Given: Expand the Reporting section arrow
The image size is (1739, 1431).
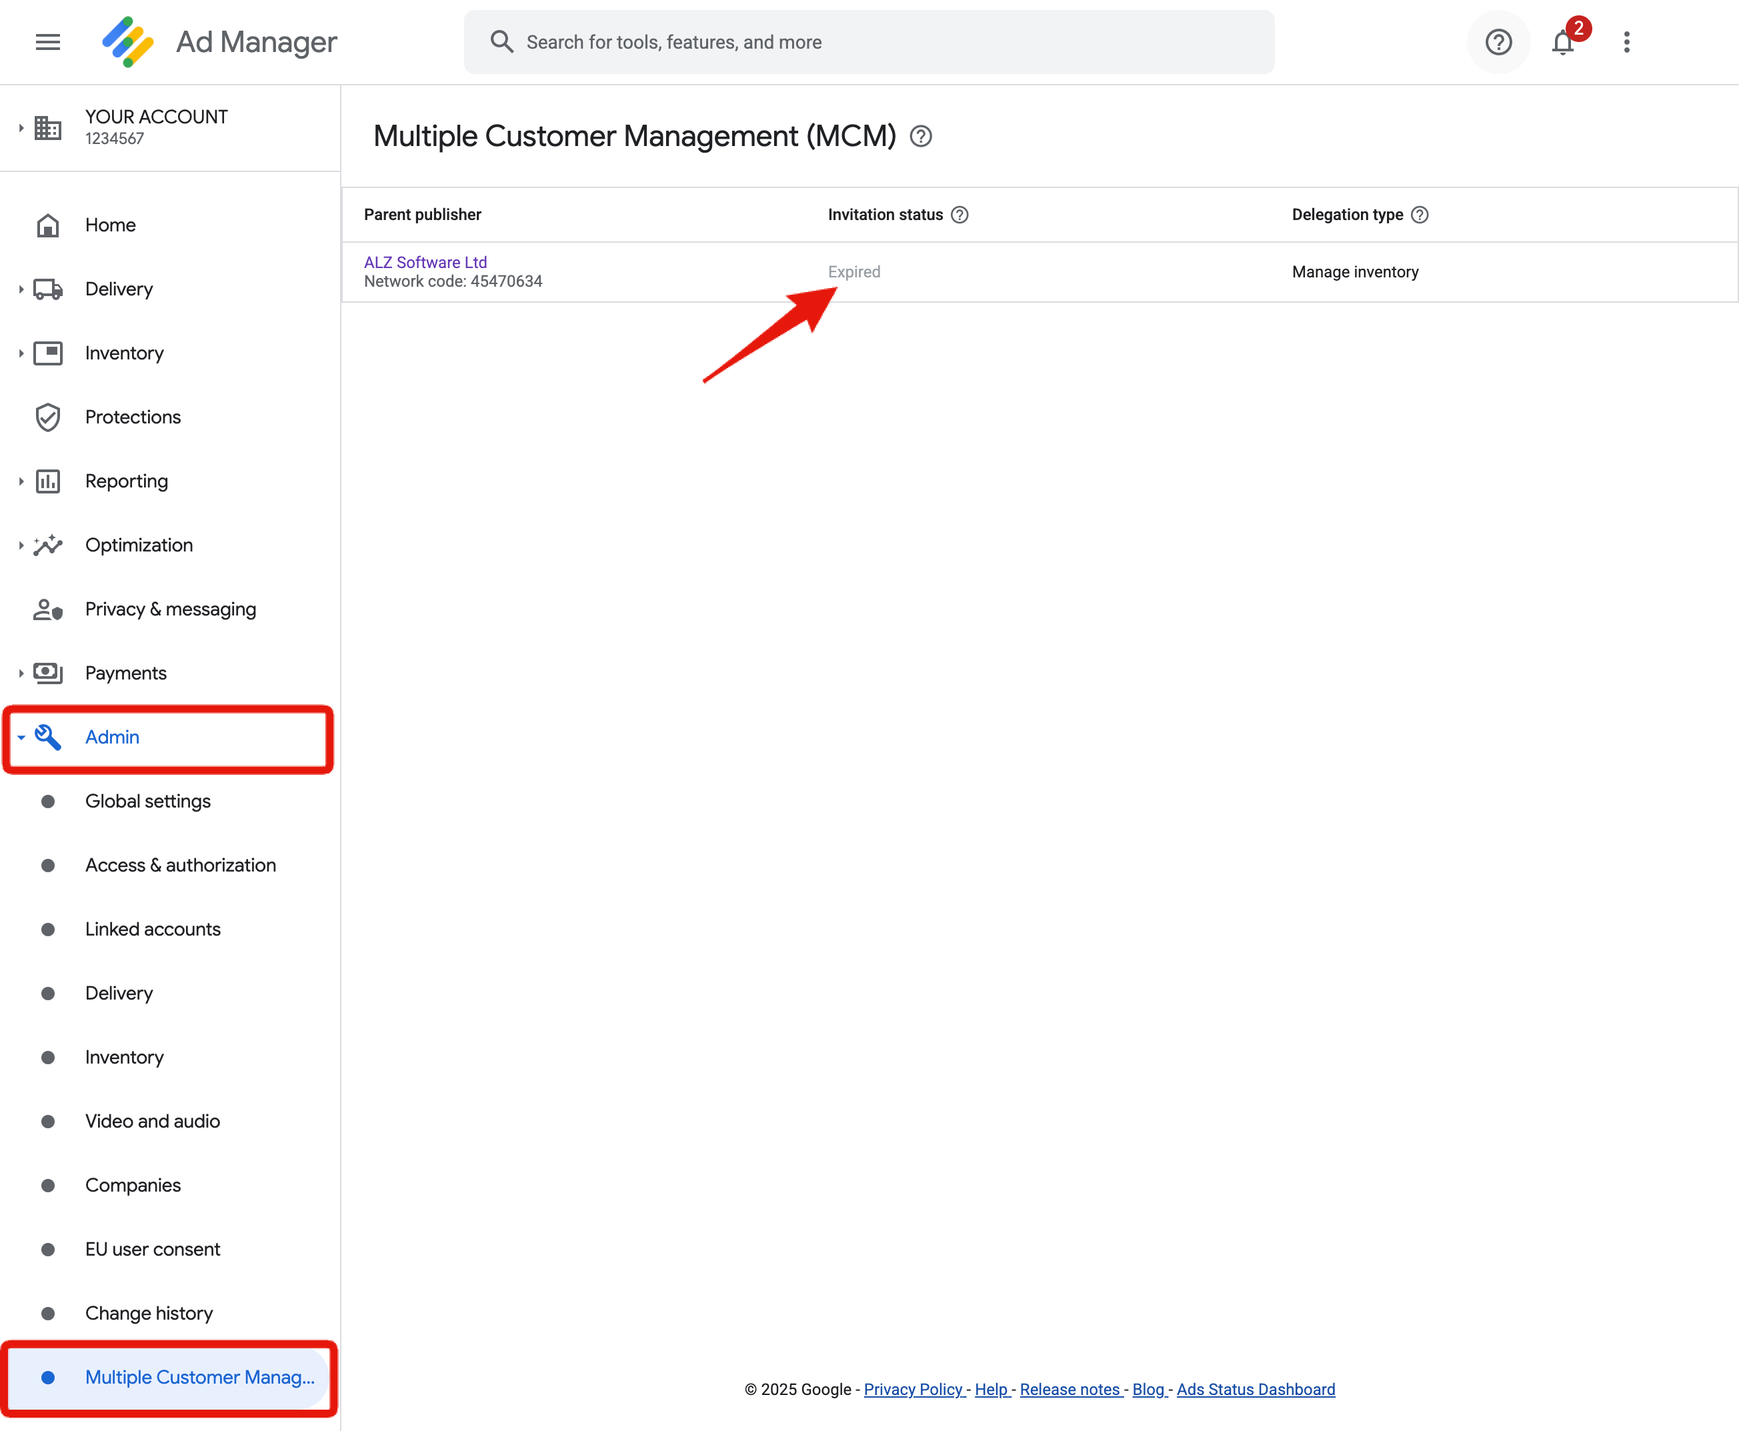Looking at the screenshot, I should click(21, 481).
